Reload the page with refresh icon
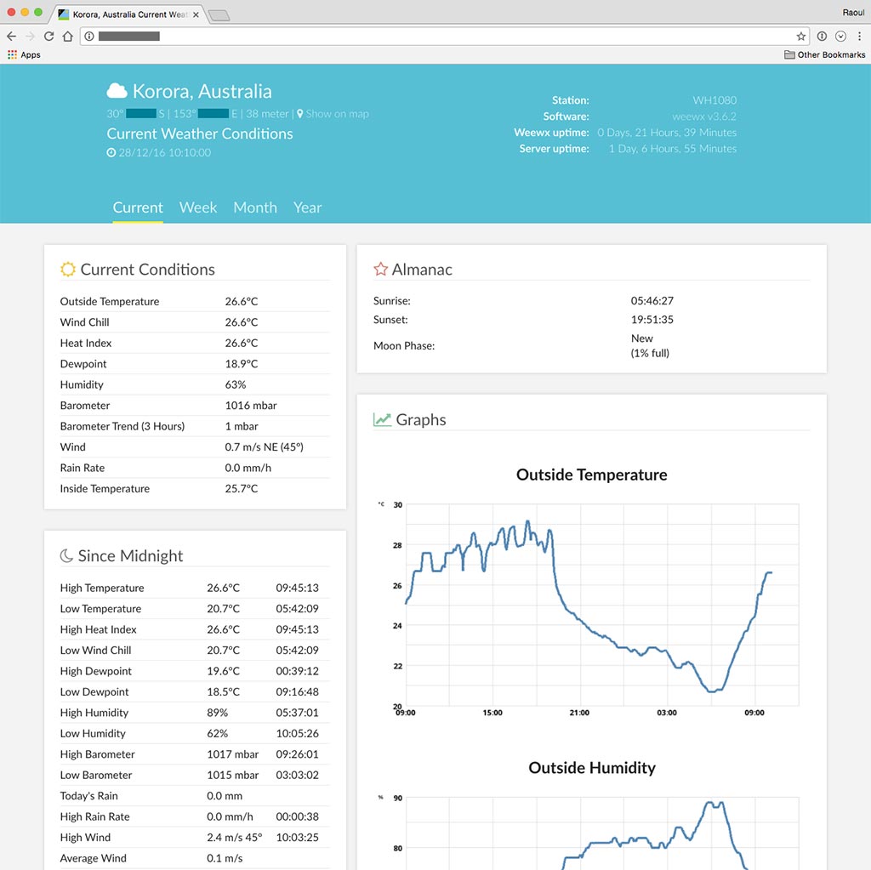This screenshot has height=870, width=871. pyautogui.click(x=48, y=37)
